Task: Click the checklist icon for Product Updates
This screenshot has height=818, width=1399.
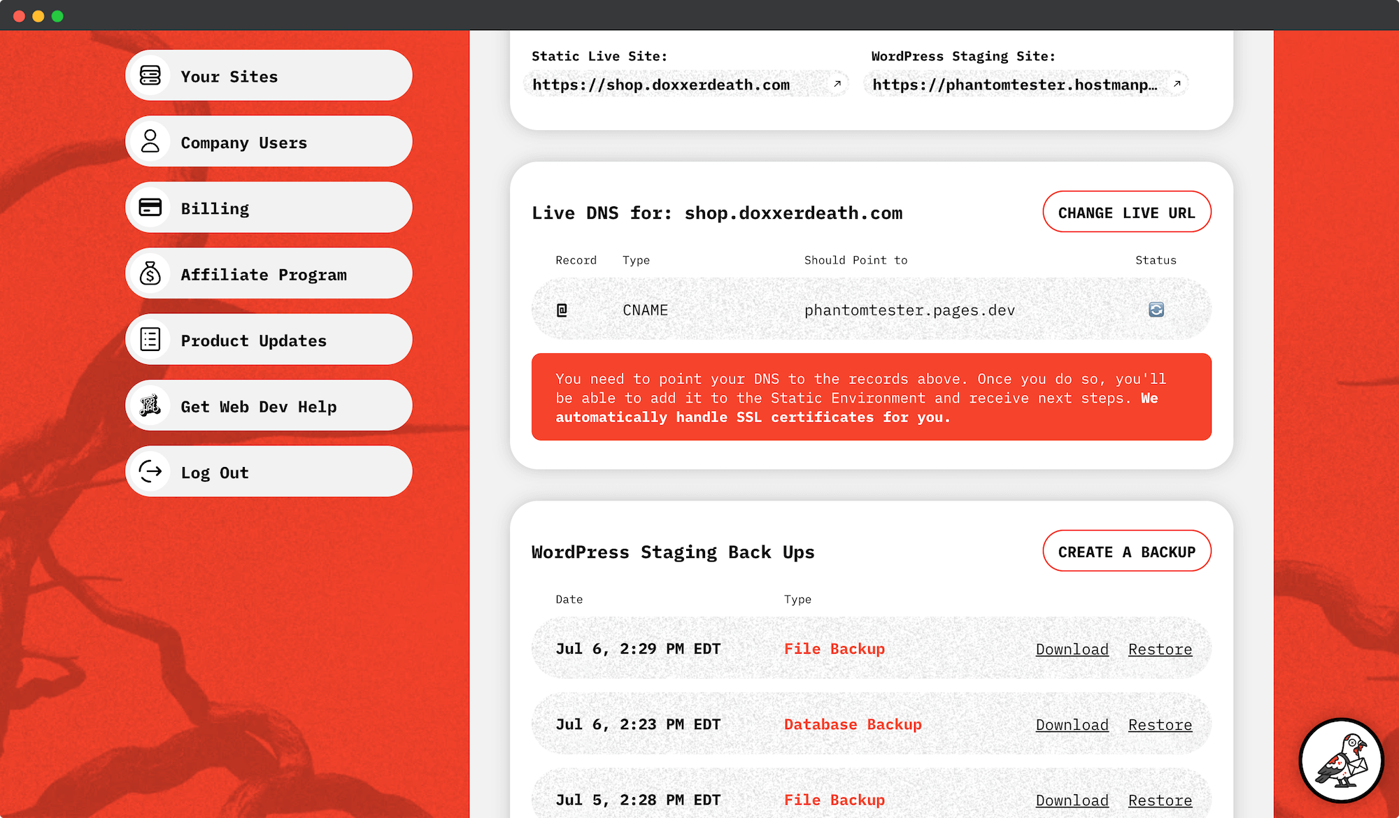Action: pos(150,340)
